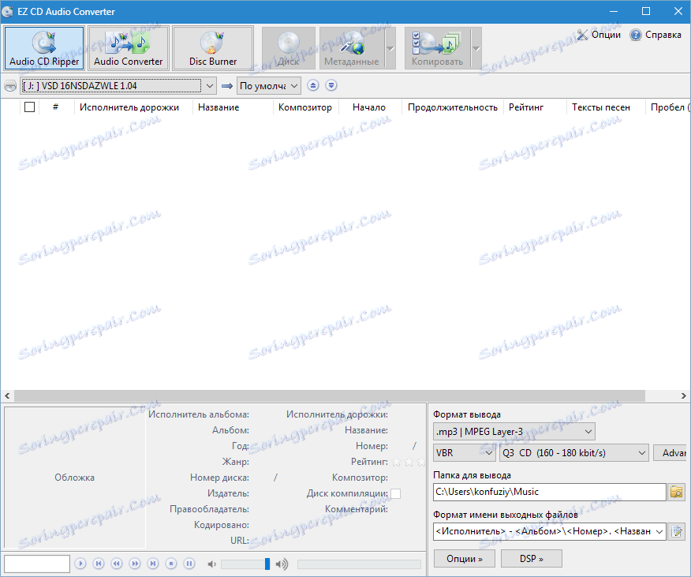Open the drive selection dropdown VSD 16NSDAZWLE
Image resolution: width=691 pixels, height=577 pixels.
[118, 85]
